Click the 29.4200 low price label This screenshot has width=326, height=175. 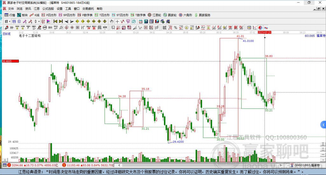click(178, 142)
